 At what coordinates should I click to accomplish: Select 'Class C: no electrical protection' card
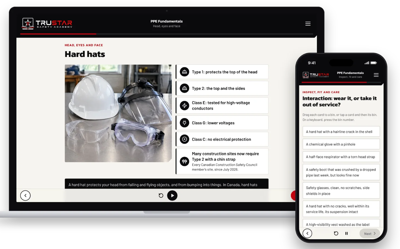pyautogui.click(x=222, y=139)
